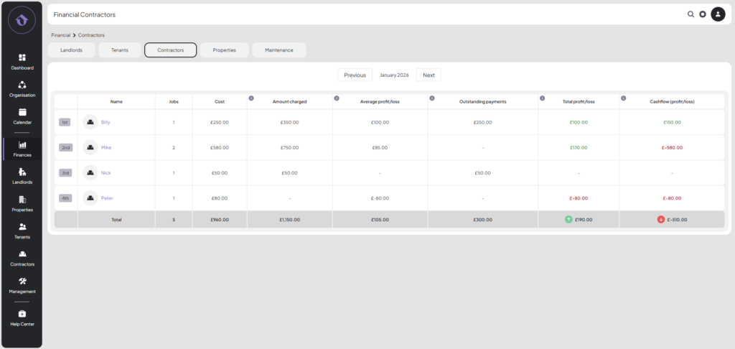This screenshot has width=735, height=349.
Task: Show info for Cashflow (profit/loss) column
Action: tap(623, 98)
